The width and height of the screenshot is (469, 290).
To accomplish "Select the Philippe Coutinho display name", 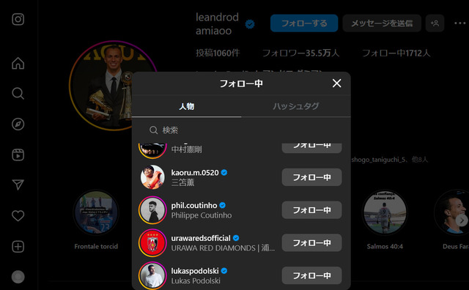I will (x=202, y=215).
